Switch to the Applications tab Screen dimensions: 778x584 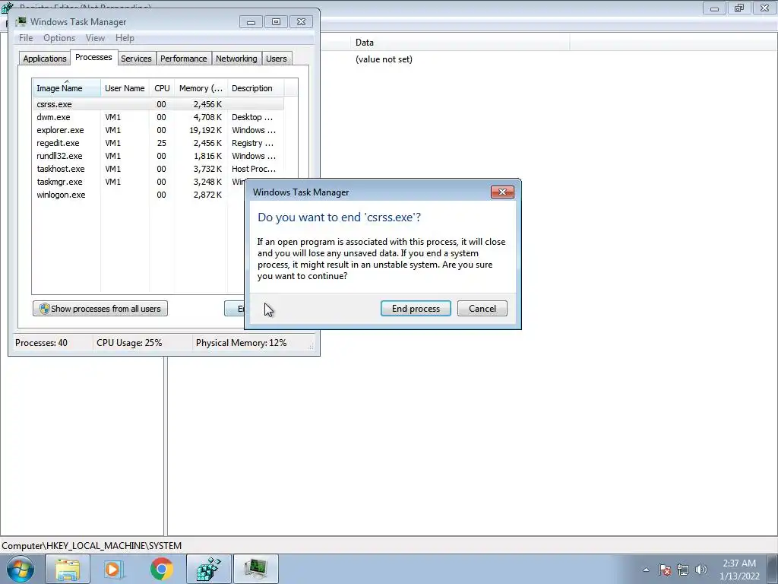(45, 59)
